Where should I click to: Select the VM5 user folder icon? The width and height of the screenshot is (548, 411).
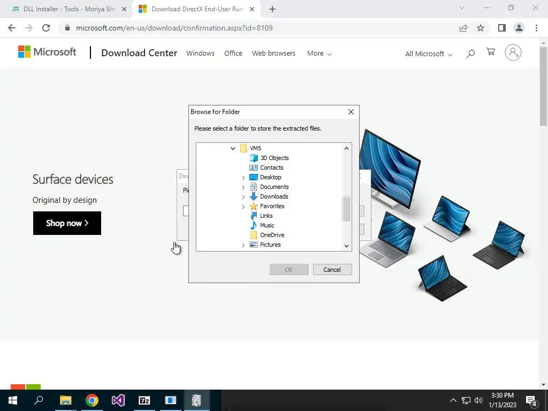click(244, 148)
